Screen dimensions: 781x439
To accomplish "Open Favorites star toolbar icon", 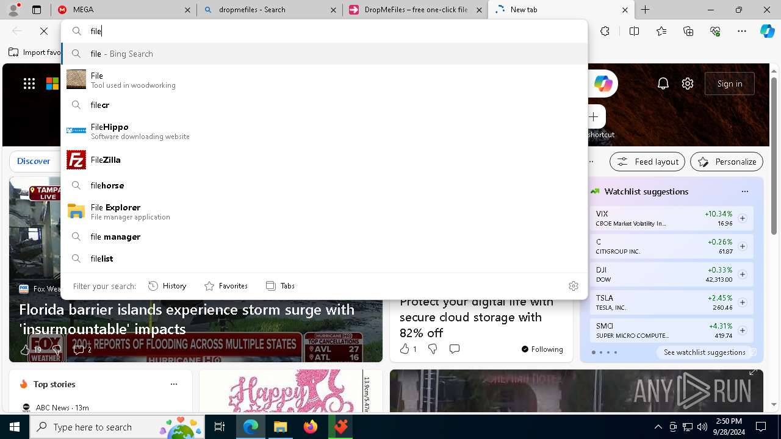I will point(661,31).
